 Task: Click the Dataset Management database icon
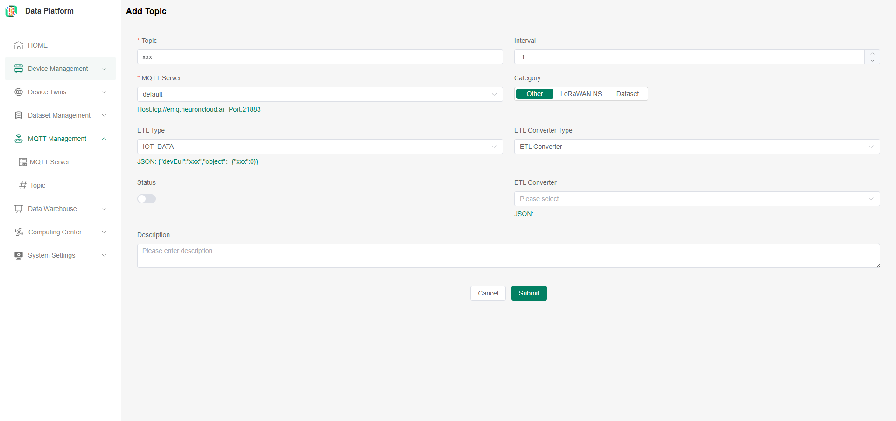tap(19, 115)
